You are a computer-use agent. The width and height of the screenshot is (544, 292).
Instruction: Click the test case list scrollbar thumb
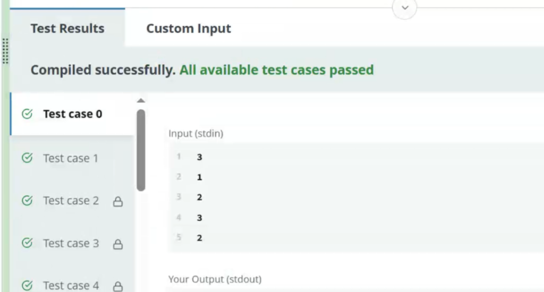(141, 150)
